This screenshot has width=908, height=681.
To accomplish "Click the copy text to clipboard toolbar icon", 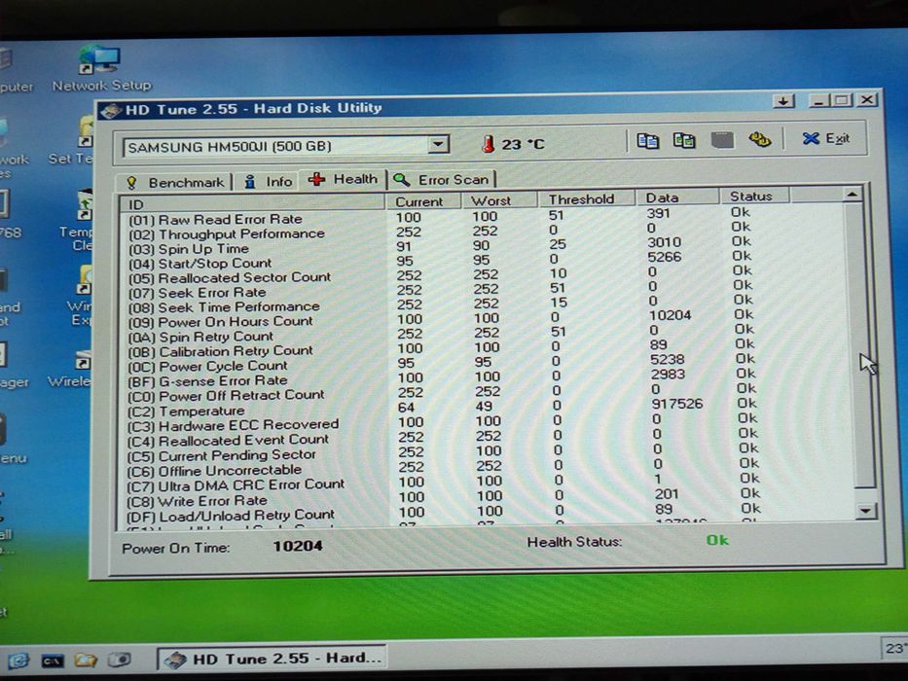I will 647,141.
